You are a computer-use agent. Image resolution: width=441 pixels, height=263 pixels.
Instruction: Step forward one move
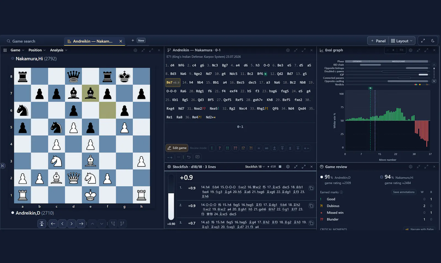pos(72,224)
